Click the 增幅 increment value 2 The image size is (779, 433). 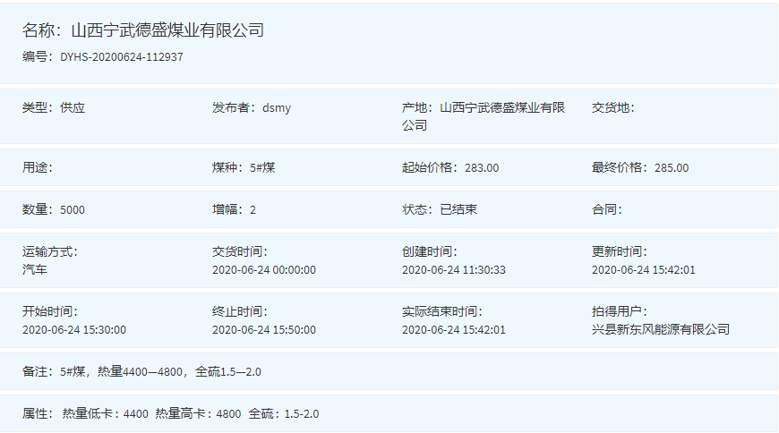pyautogui.click(x=253, y=209)
